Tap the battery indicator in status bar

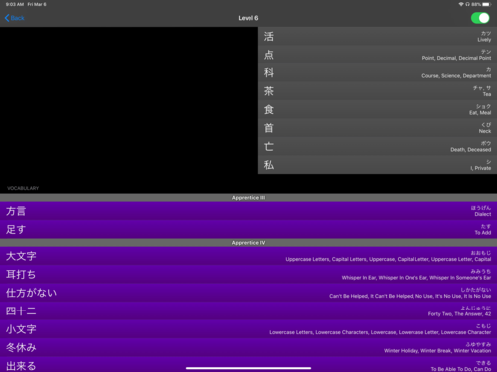[487, 4]
